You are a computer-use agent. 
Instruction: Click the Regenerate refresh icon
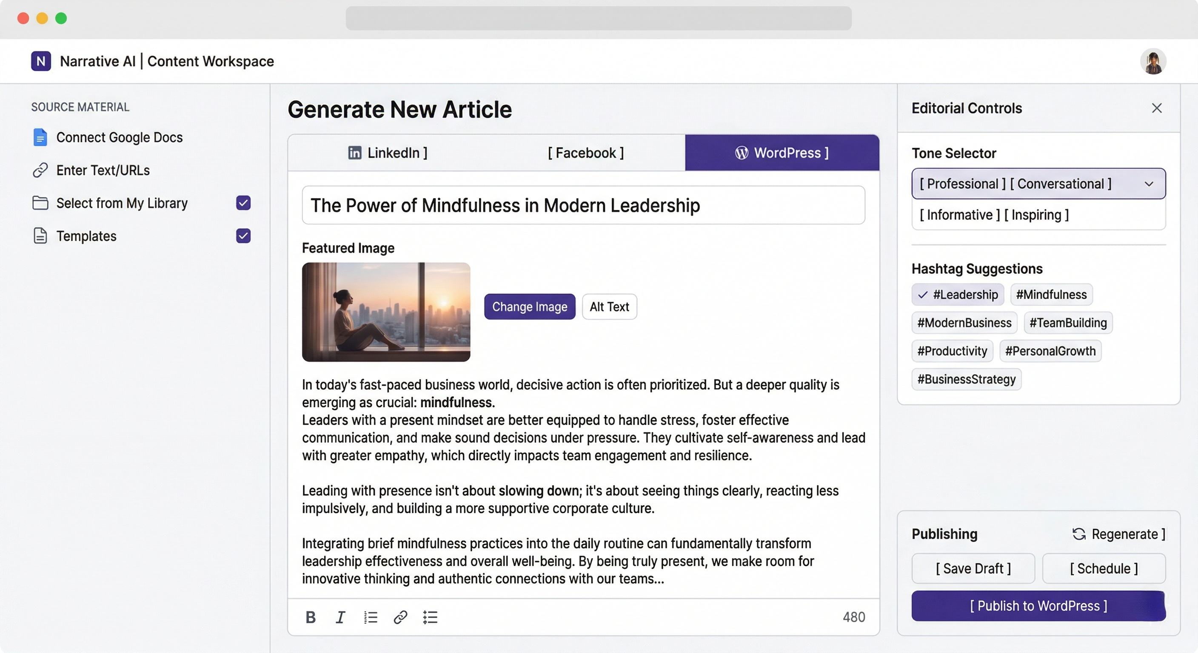pyautogui.click(x=1079, y=534)
